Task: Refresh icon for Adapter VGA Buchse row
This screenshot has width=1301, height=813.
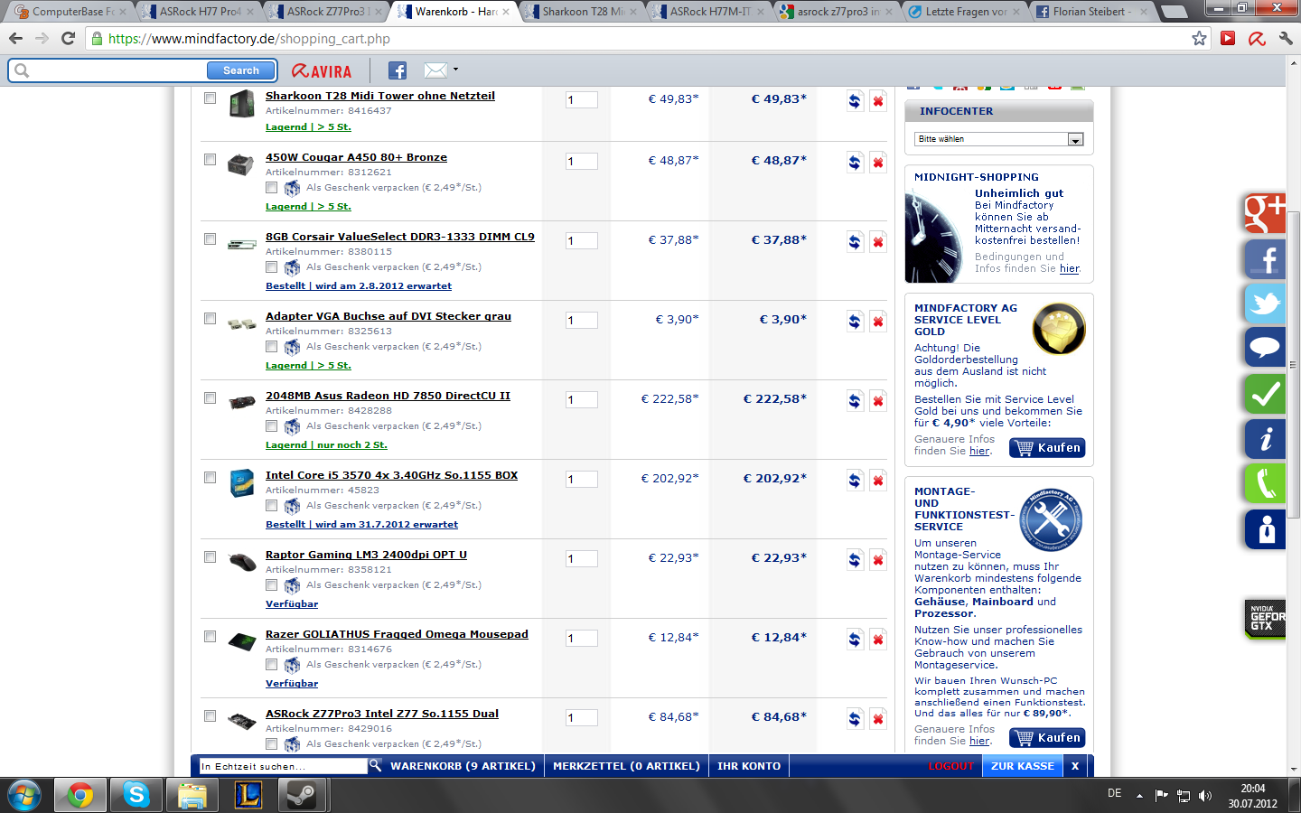Action: click(x=855, y=322)
